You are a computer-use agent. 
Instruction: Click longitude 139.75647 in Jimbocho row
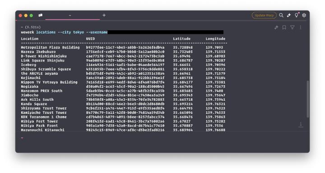point(215,95)
